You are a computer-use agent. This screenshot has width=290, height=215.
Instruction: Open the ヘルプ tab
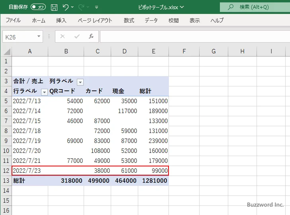tap(217, 20)
